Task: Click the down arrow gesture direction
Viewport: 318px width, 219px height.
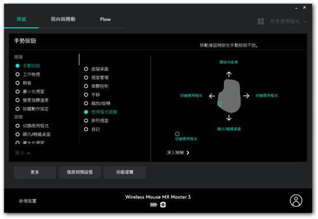Action: point(229,118)
